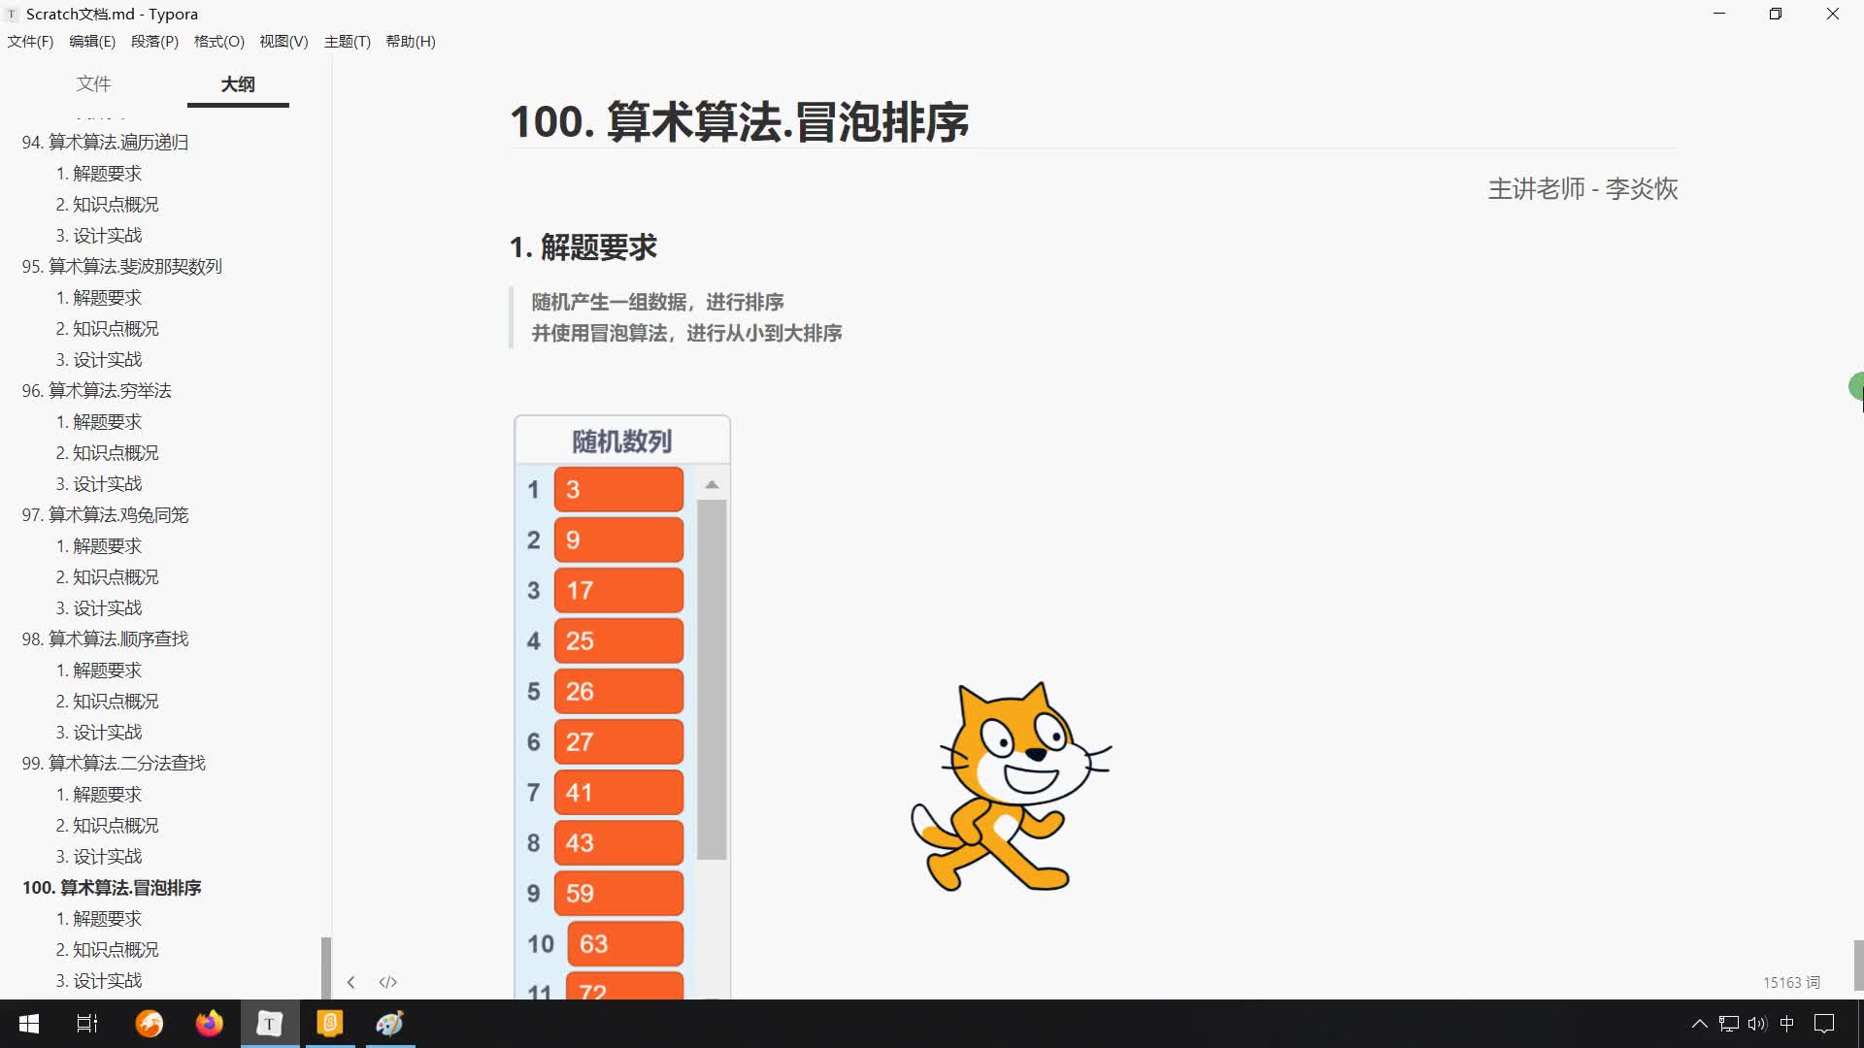Switch to Typora taskbar icon
The image size is (1864, 1048).
coord(270,1024)
